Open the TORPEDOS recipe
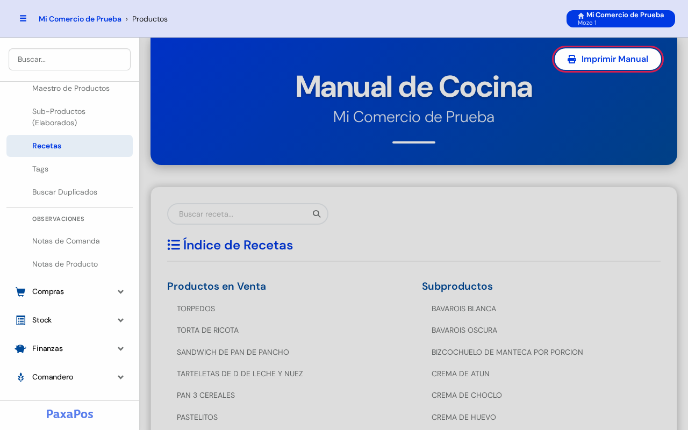 pyautogui.click(x=196, y=309)
